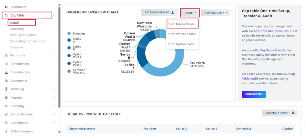Download the Extended Report
Screen dimensions: 305x136
tap(159, 13)
